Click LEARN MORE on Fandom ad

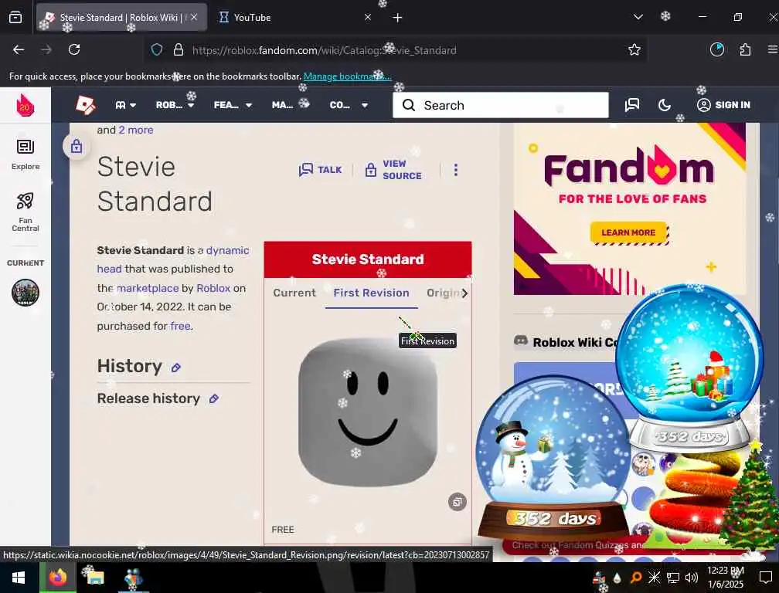point(628,232)
